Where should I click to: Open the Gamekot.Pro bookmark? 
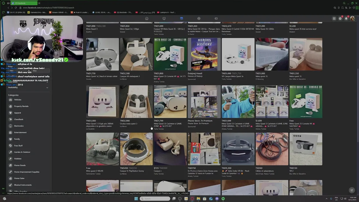pos(37,12)
